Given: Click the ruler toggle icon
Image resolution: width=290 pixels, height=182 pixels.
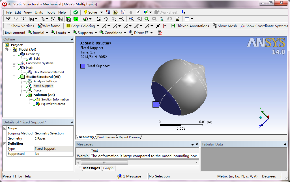Looking at the screenshot, I should click(177, 19).
